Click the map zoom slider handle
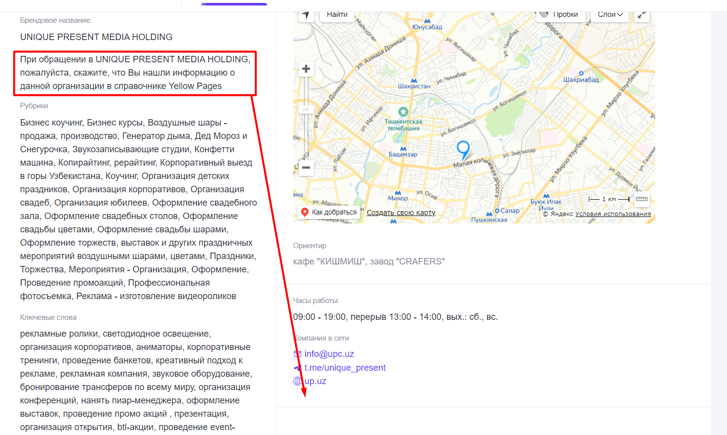Screen dimensions: 727x435 [306, 109]
